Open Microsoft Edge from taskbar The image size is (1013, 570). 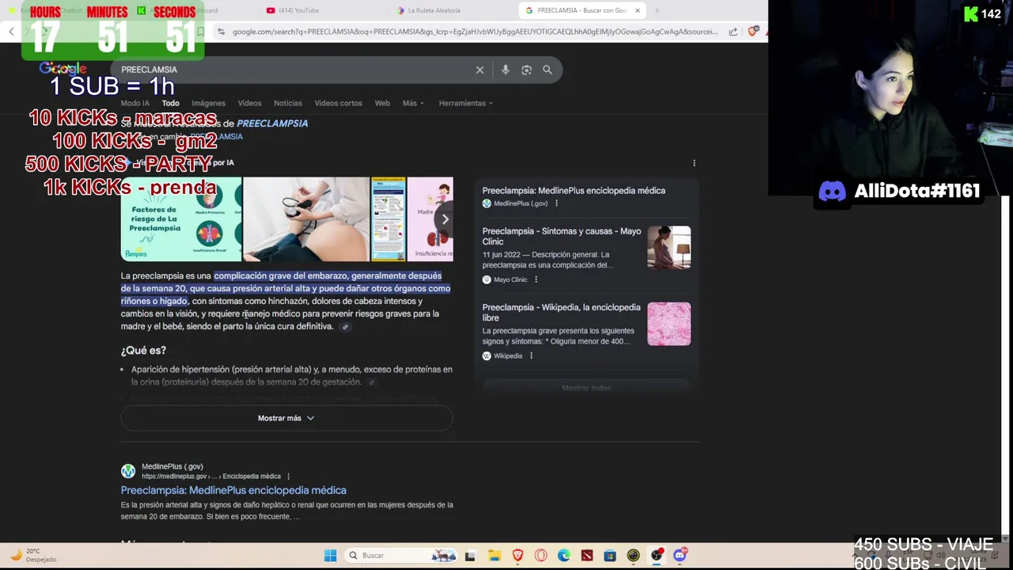point(563,556)
